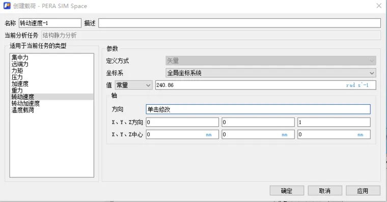This screenshot has width=387, height=202.
Task: Open the 坐标系 全局坐标系统 dropdown
Action: pyautogui.click(x=271, y=73)
